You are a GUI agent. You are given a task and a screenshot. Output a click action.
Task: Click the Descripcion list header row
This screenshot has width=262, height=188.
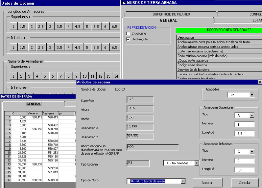(219, 37)
